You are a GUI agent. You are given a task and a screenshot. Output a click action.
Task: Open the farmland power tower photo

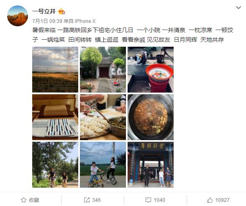pyautogui.click(x=55, y=70)
